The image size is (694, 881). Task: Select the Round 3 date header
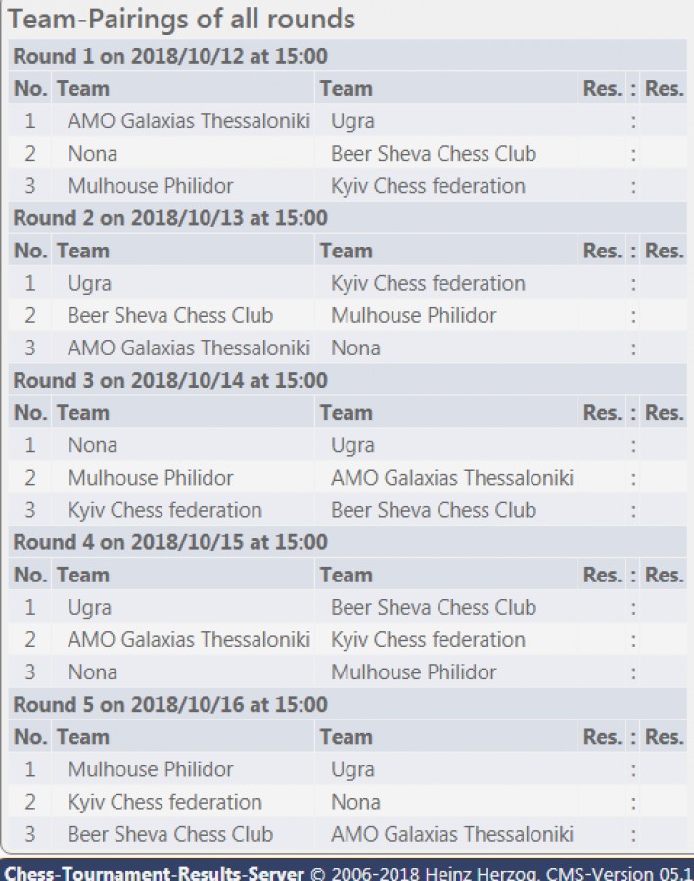[170, 380]
